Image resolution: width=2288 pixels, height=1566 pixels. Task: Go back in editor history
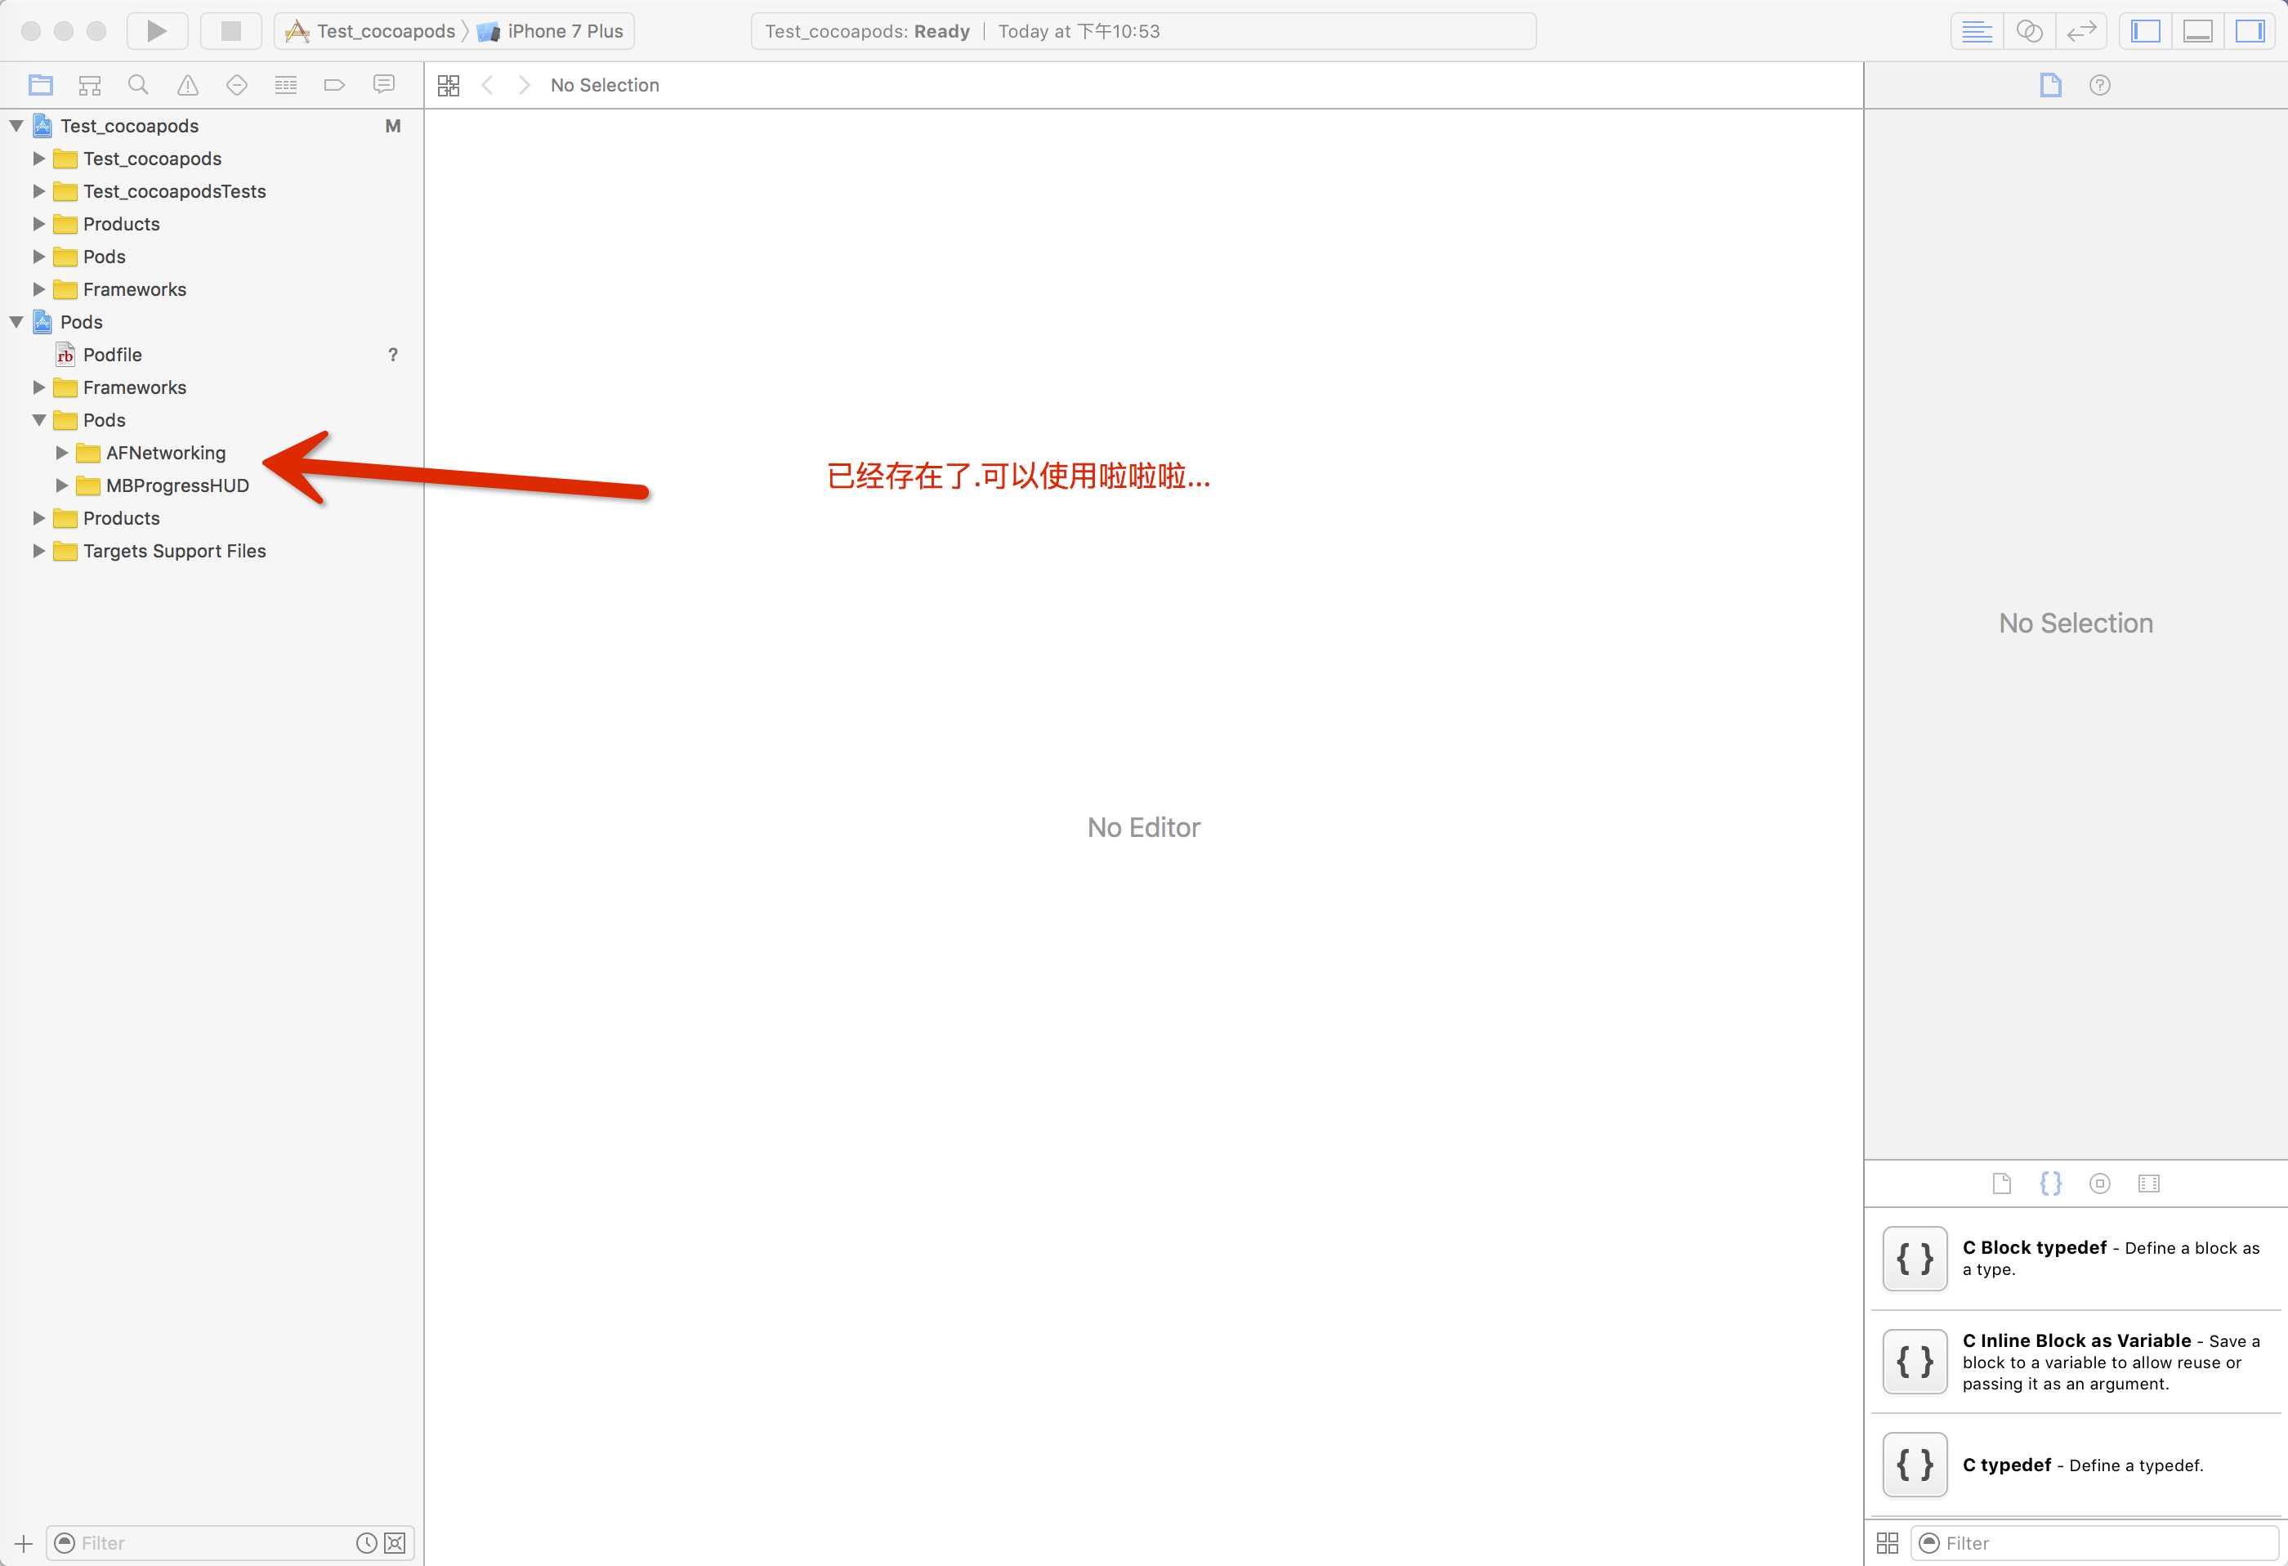pyautogui.click(x=487, y=85)
